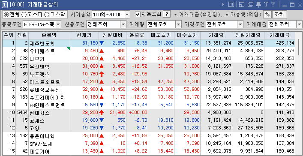The width and height of the screenshot is (303, 156).
Task: Click 우진엔텍 change amount 3,450
Action: [119, 66]
